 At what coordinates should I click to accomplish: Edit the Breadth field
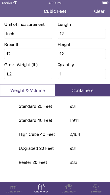point(28,54)
